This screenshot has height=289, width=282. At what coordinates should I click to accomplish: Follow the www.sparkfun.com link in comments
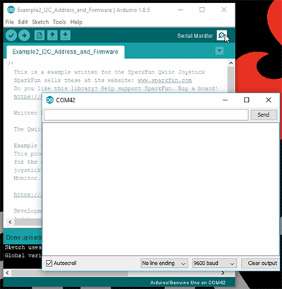point(165,81)
